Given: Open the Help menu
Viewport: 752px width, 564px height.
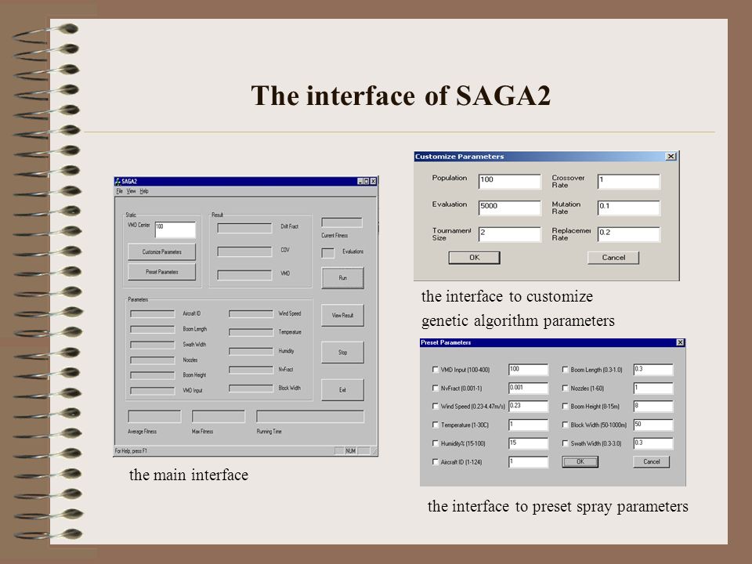Looking at the screenshot, I should 144,191.
